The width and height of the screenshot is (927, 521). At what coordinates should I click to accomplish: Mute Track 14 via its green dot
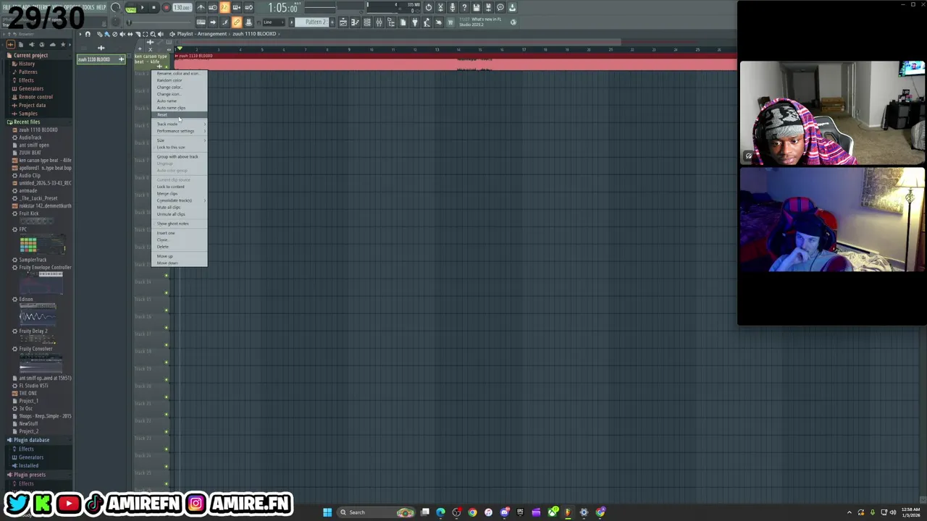tap(167, 293)
